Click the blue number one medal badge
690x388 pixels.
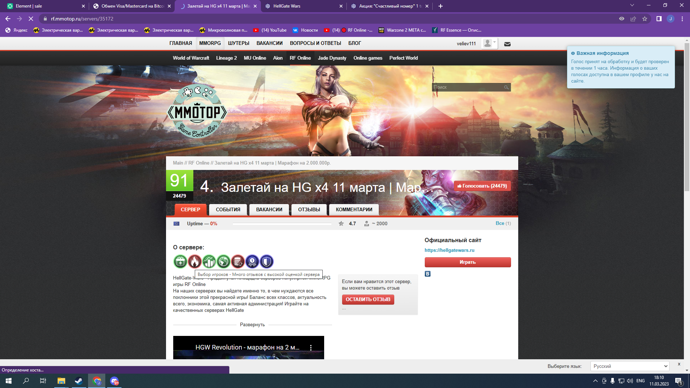(252, 262)
